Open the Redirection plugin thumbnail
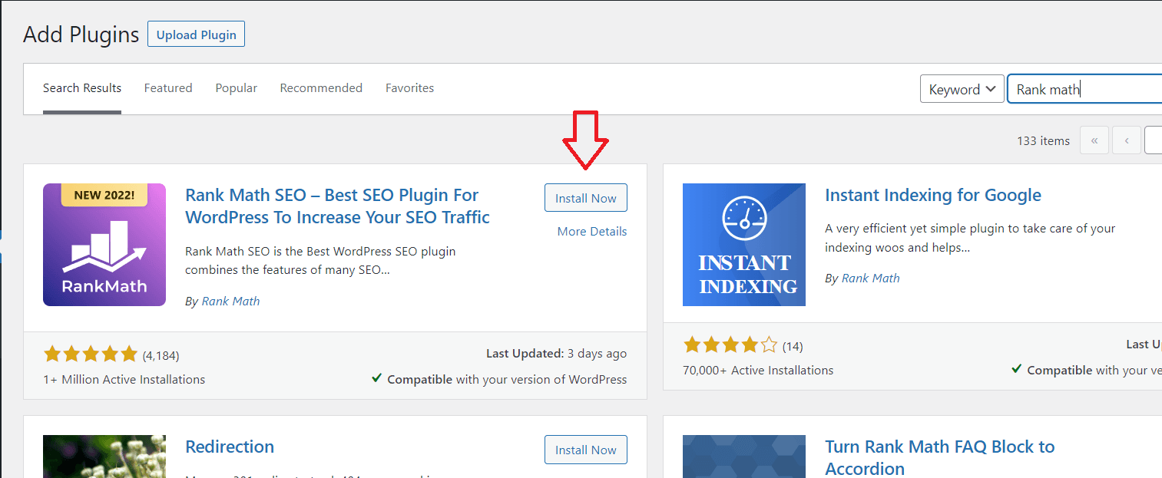Screen dimensions: 1162x478 coord(104,457)
